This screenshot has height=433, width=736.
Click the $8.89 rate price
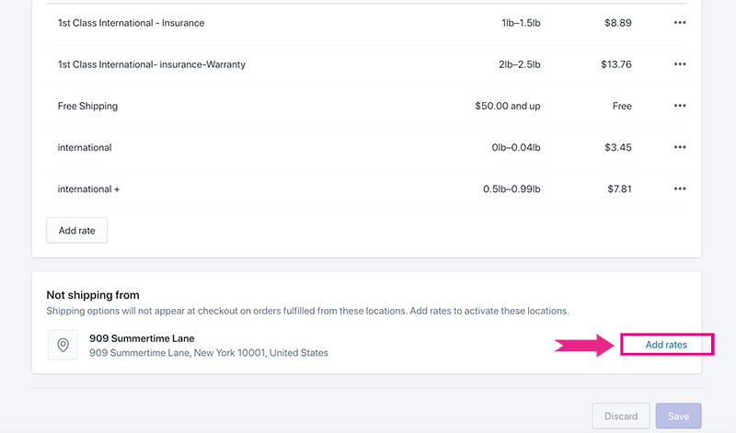[616, 23]
